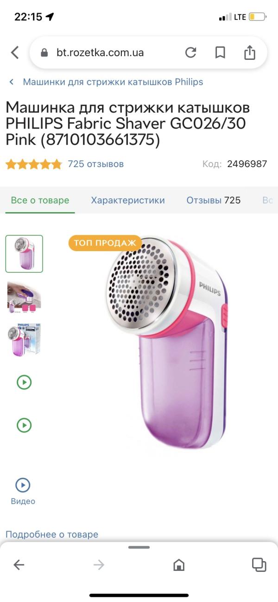Select the hand-using-shaver thumbnail image

click(24, 297)
